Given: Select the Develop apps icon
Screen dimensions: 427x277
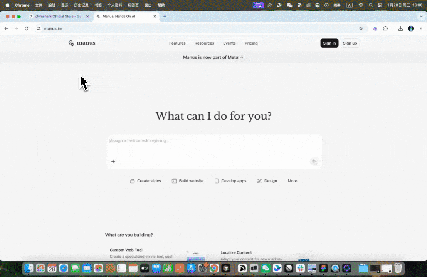Looking at the screenshot, I should pyautogui.click(x=217, y=181).
